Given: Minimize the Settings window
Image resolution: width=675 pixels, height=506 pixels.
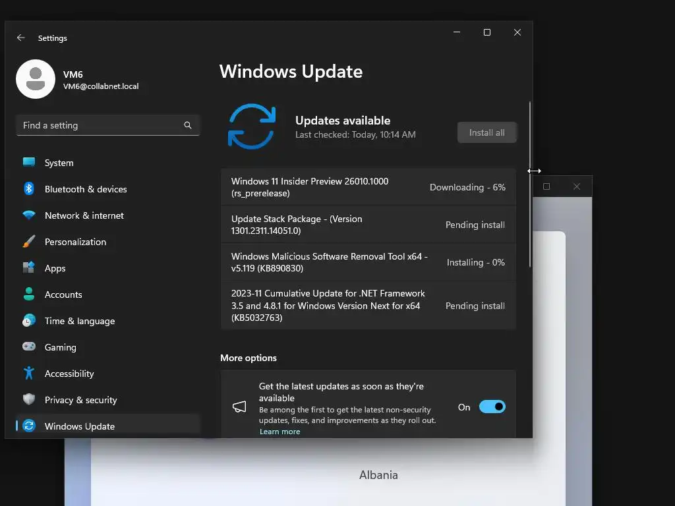Looking at the screenshot, I should (x=457, y=32).
